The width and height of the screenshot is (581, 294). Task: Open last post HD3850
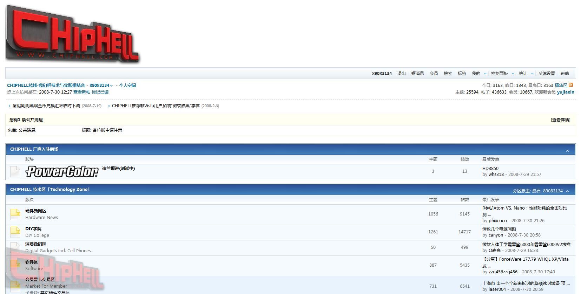point(490,169)
